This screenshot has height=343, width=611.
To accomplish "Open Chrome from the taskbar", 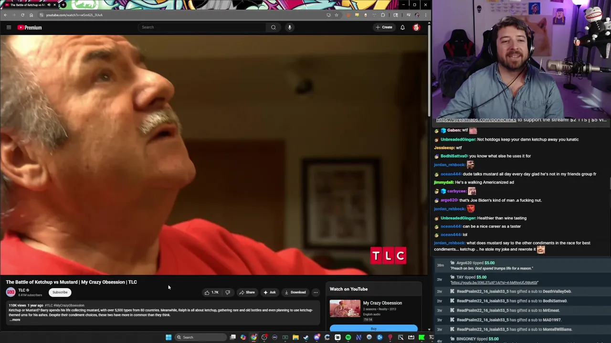I will pos(254,337).
